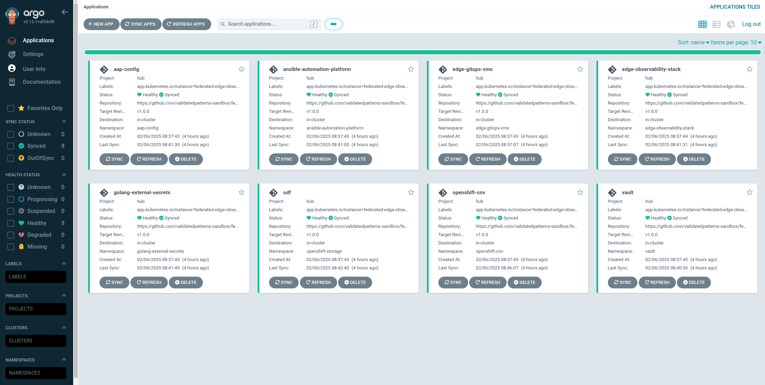Click Refresh Apps button
This screenshot has width=765, height=385.
pyautogui.click(x=186, y=24)
